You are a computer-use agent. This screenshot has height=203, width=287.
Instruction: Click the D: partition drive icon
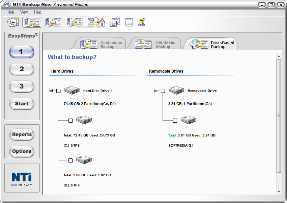click(x=84, y=160)
